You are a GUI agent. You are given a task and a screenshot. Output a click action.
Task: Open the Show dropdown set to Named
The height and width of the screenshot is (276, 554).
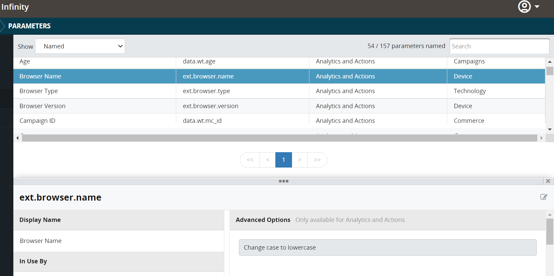pyautogui.click(x=80, y=46)
